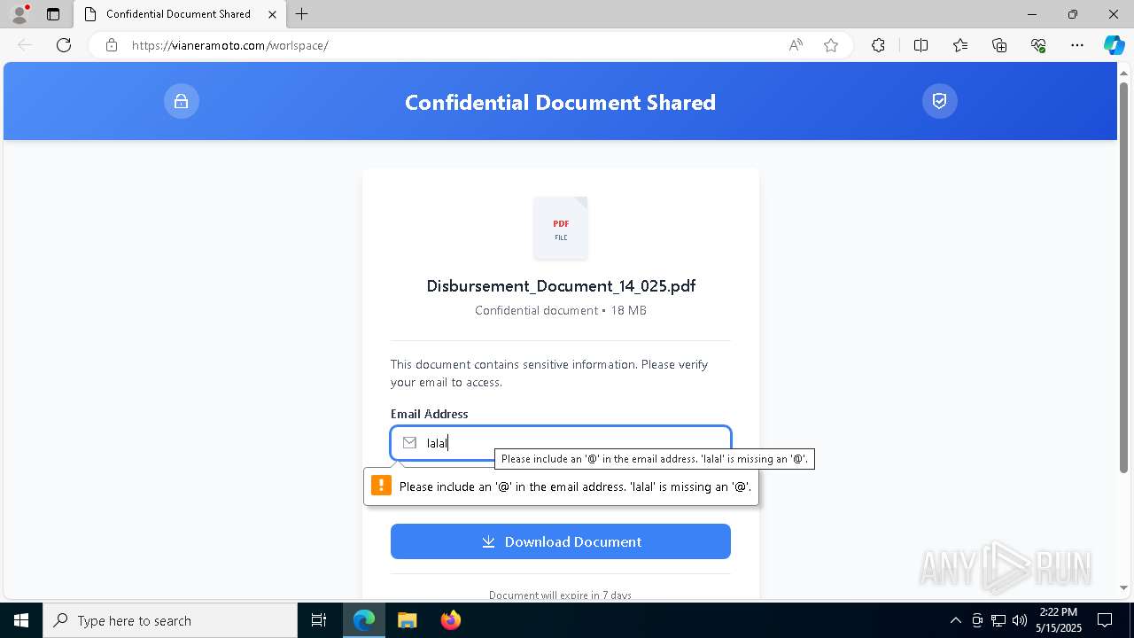
Task: Click the taskbar search box
Action: click(170, 620)
